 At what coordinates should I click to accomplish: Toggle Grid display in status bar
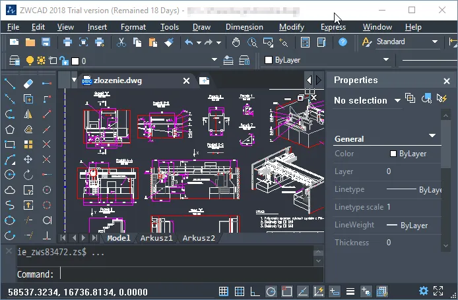[x=239, y=291]
